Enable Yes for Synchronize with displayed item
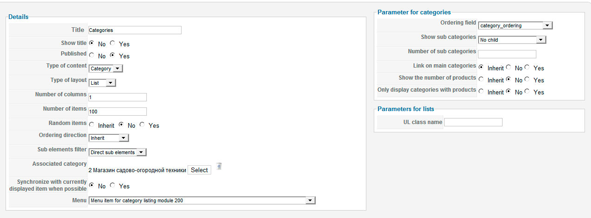The height and width of the screenshot is (218, 591). coord(113,186)
